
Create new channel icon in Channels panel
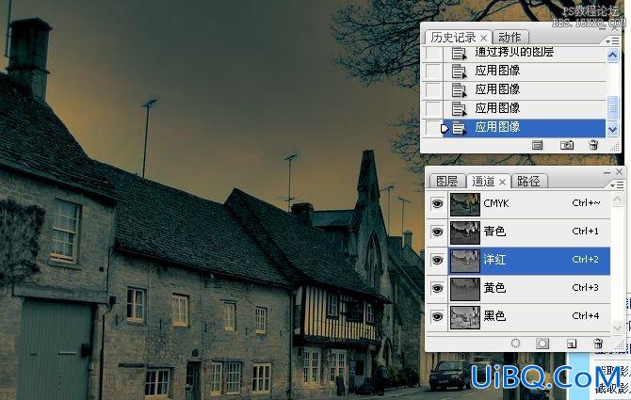coord(572,344)
